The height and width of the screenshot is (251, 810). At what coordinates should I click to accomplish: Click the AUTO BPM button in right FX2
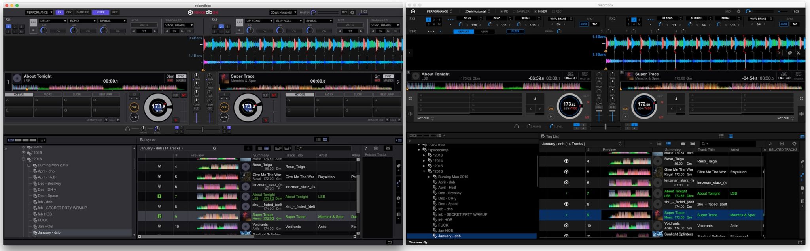pyautogui.click(x=784, y=24)
